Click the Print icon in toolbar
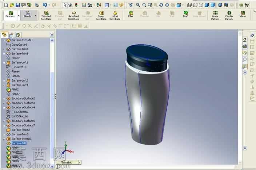 pyautogui.click(x=37, y=5)
